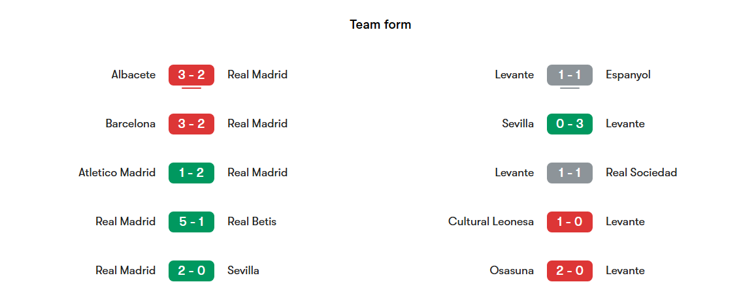Image resolution: width=741 pixels, height=299 pixels.
Task: Click the 5-1 Real Betis score badge
Action: point(191,221)
